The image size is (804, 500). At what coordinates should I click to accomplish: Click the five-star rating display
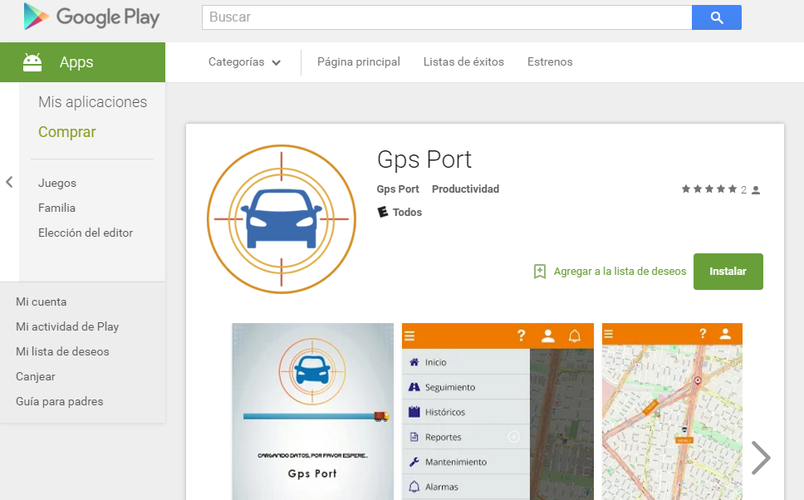pyautogui.click(x=708, y=189)
